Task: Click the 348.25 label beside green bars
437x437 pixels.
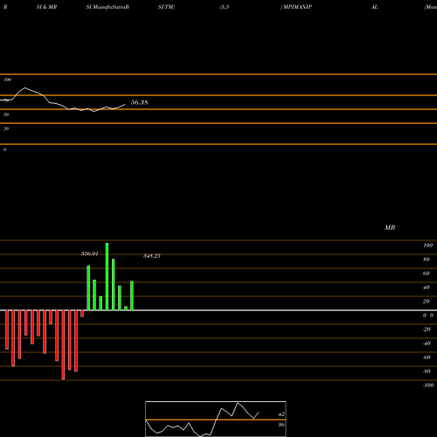Action: 152,256
